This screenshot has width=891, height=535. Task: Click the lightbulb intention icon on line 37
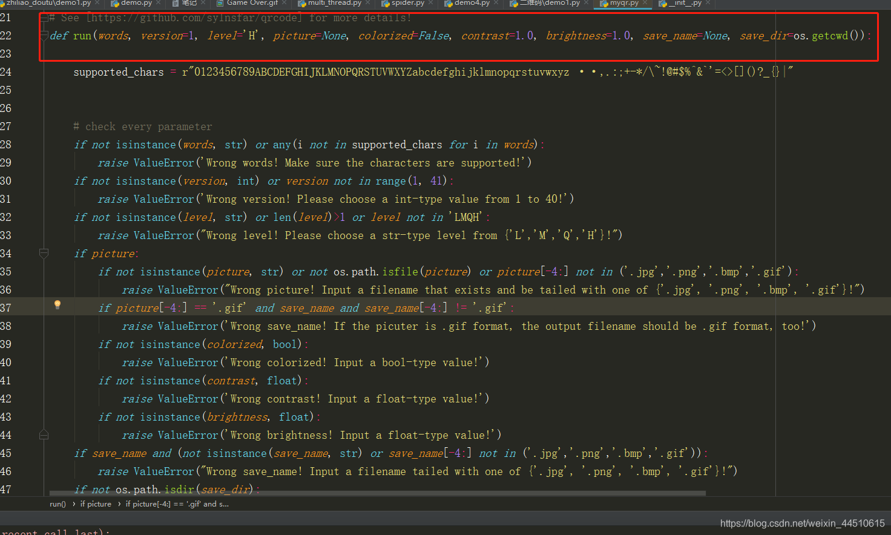58,305
